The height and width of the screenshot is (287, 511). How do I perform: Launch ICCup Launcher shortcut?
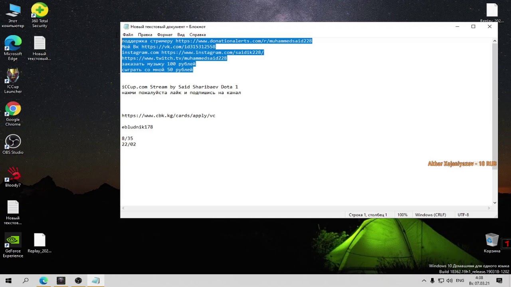point(13,81)
